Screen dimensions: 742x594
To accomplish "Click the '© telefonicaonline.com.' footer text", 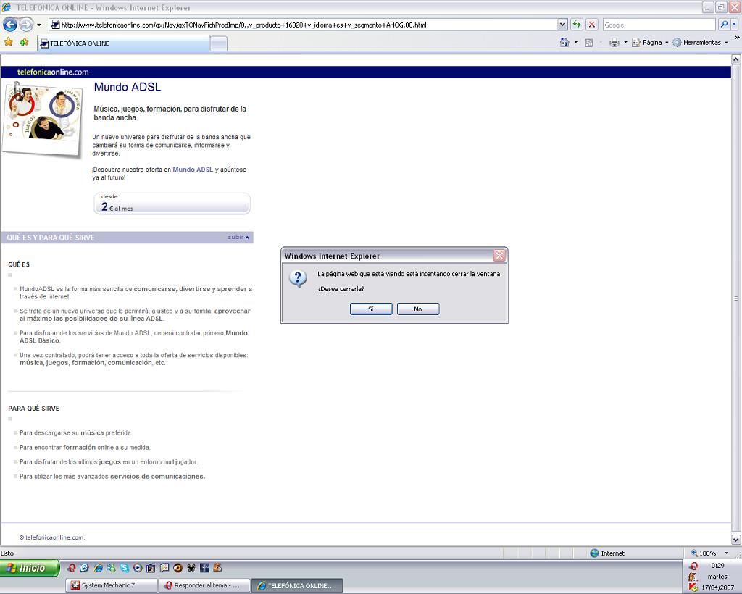I will tap(52, 537).
